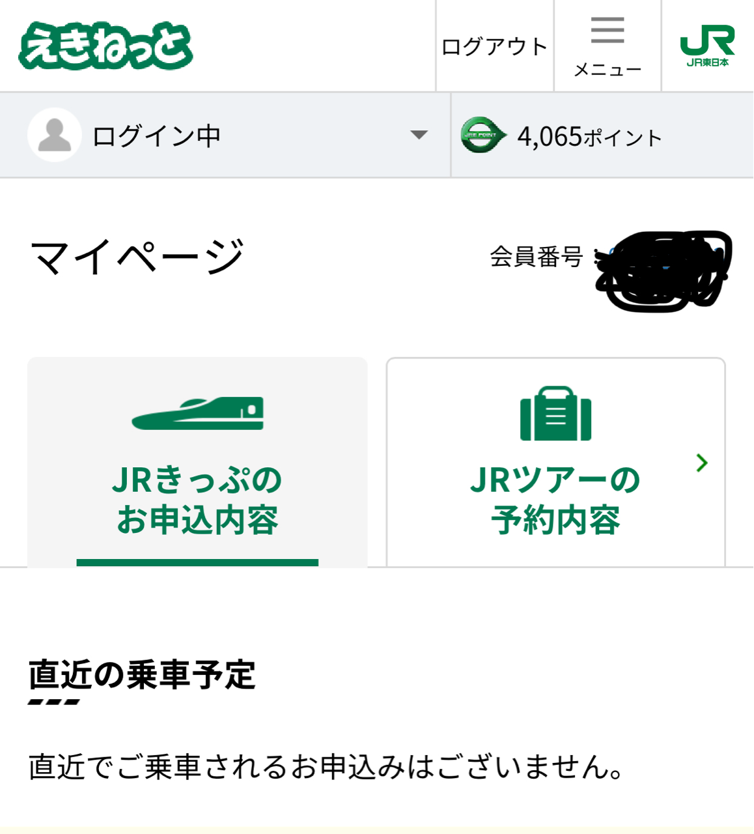The image size is (754, 834).
Task: Click the user avatar icon
Action: 55,135
